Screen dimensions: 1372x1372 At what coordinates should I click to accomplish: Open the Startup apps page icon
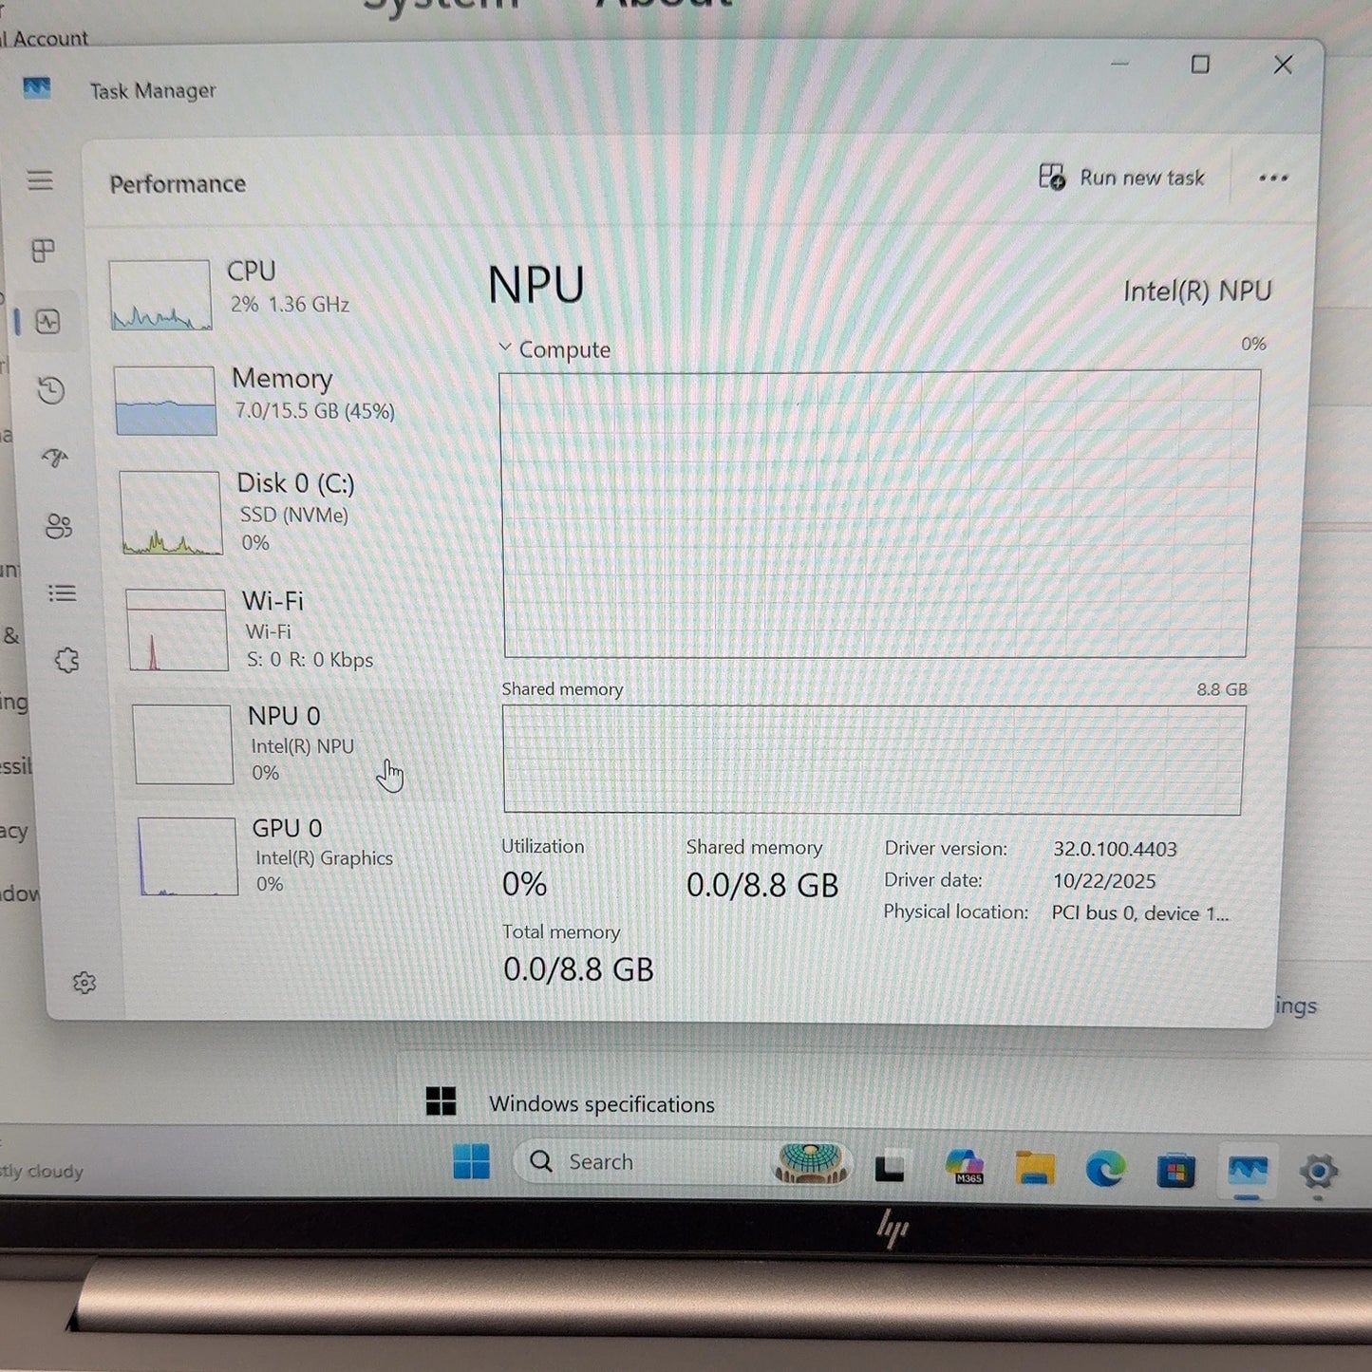55,458
